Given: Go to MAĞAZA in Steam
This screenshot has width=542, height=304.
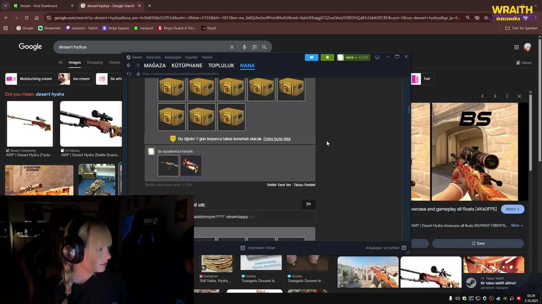Looking at the screenshot, I should (x=155, y=65).
